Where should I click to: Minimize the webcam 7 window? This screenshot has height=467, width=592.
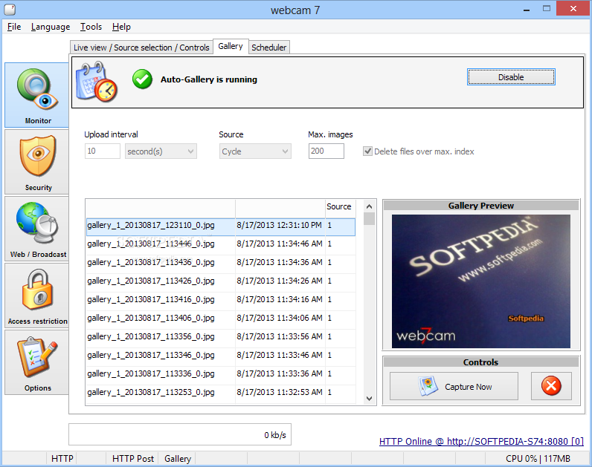pos(527,9)
